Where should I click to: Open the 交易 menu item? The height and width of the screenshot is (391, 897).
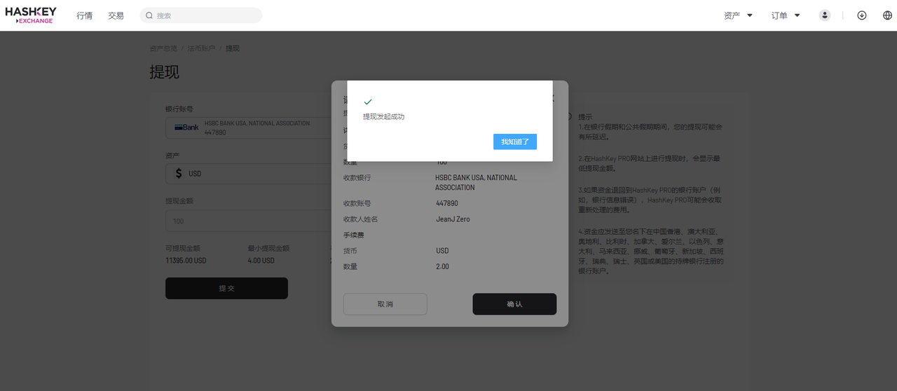pos(116,15)
